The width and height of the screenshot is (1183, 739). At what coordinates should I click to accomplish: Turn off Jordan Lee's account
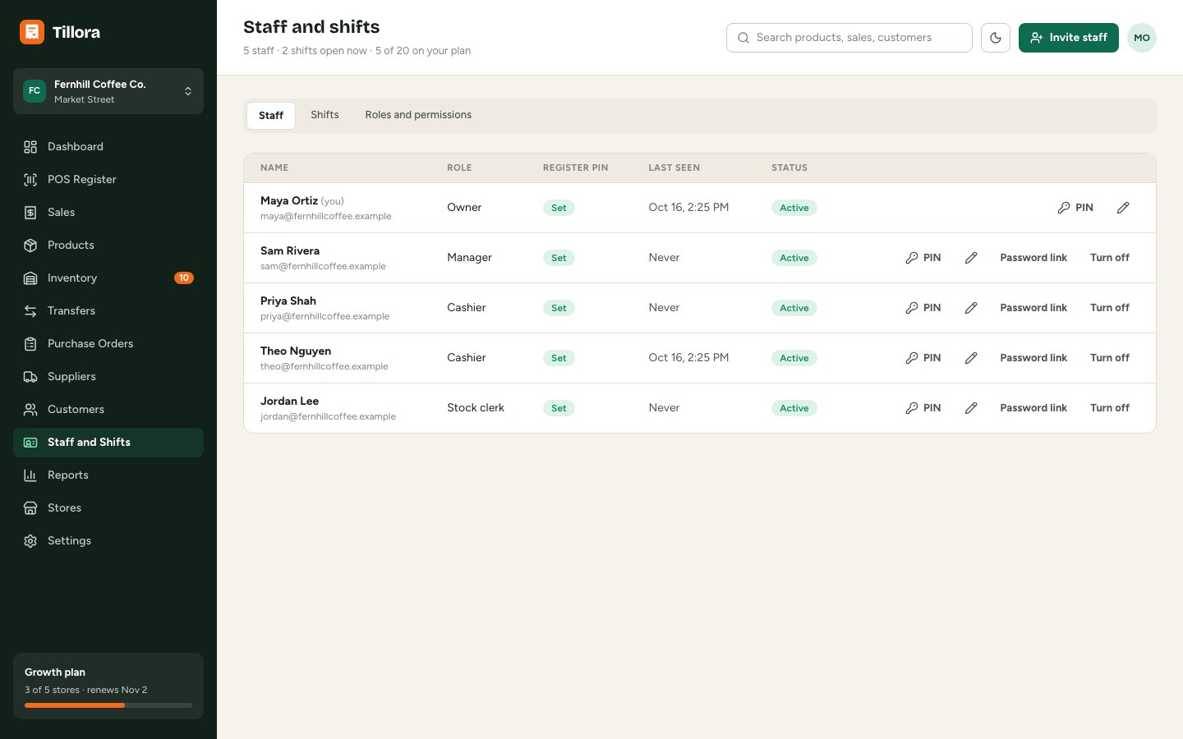(1110, 408)
